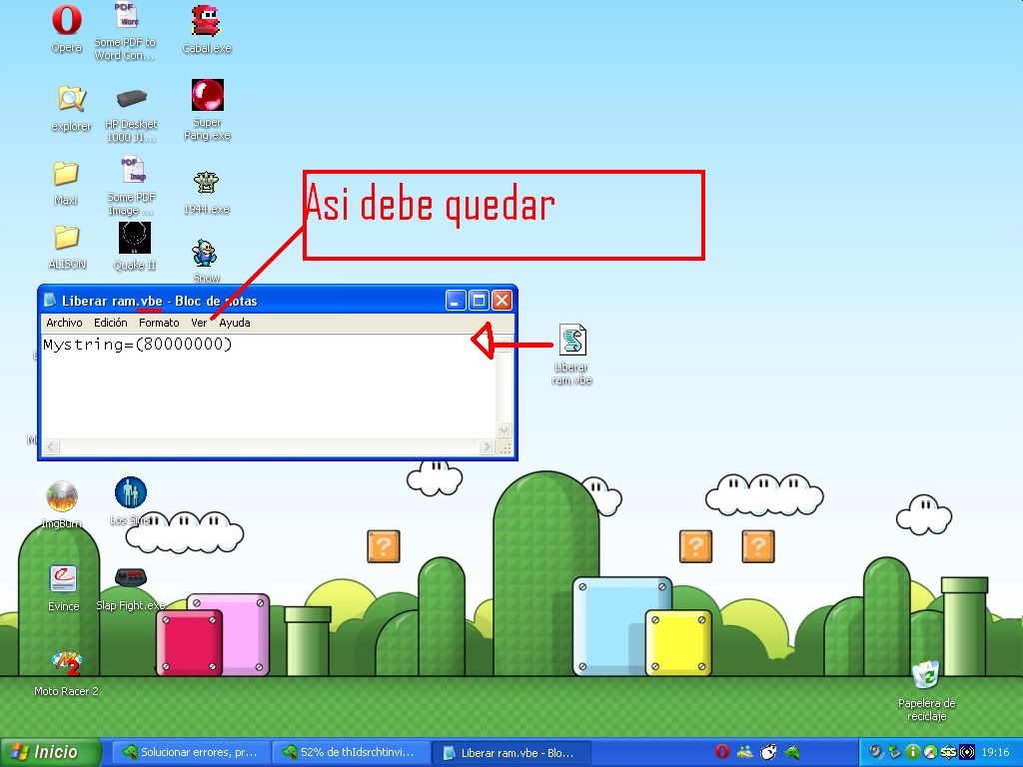This screenshot has width=1023, height=767.
Task: Click the Opera quick launch icon in taskbar
Action: [x=721, y=752]
